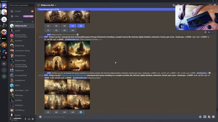This screenshot has height=122, width=218.
Task: Select Midjourney Bot direct message
Action: click(x=22, y=26)
